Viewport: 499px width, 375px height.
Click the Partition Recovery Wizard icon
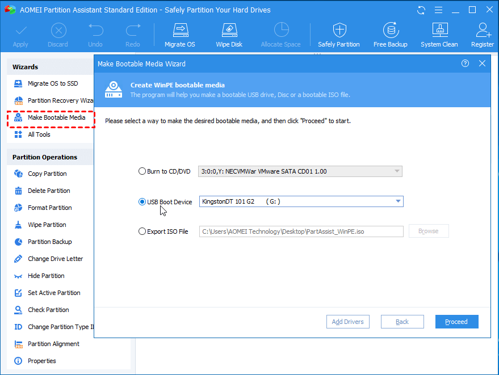click(19, 101)
